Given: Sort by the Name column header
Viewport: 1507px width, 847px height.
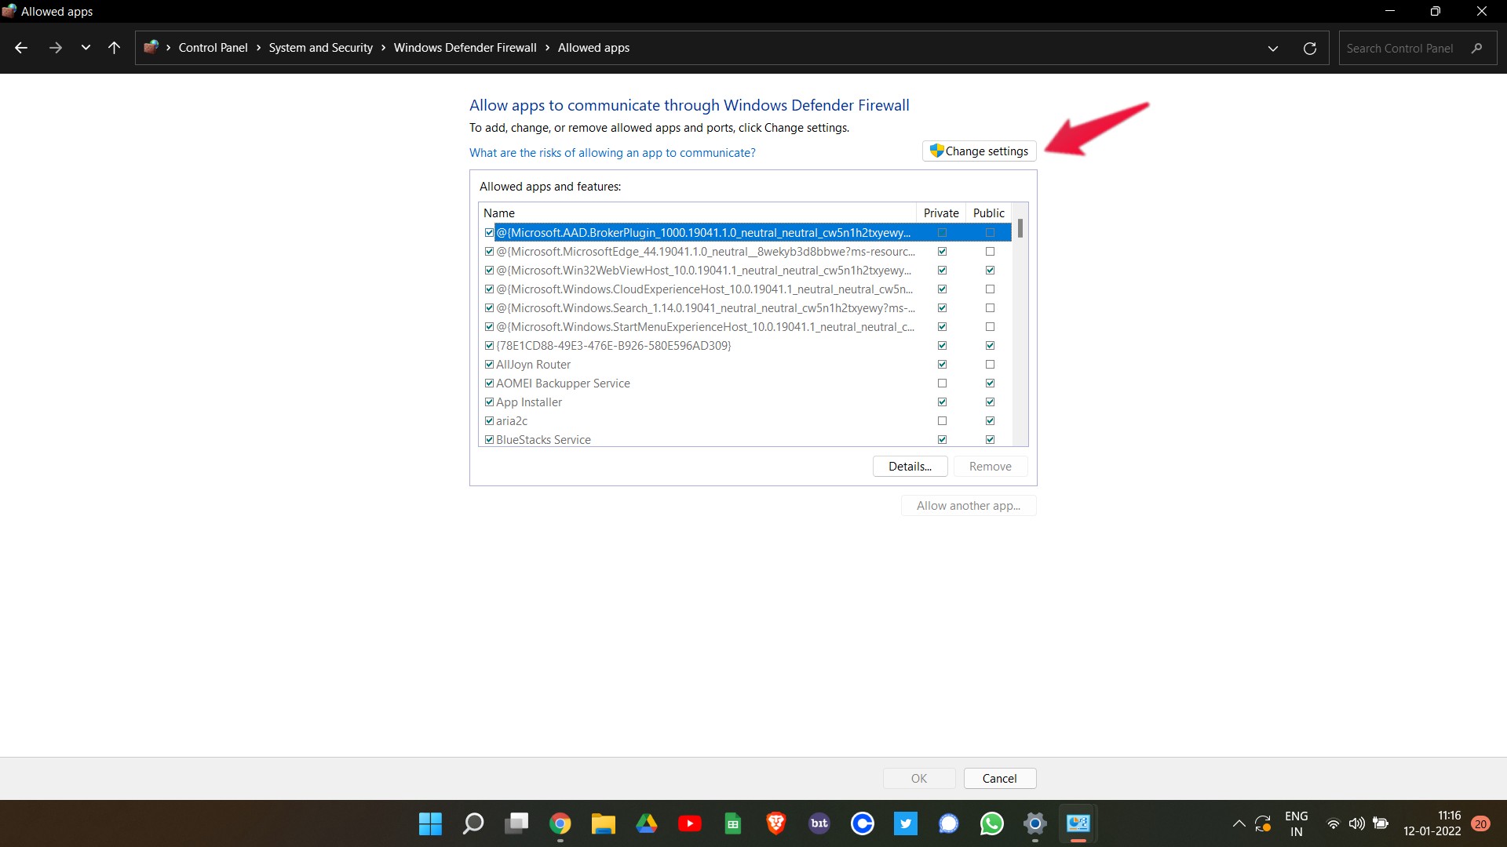Looking at the screenshot, I should [x=697, y=213].
